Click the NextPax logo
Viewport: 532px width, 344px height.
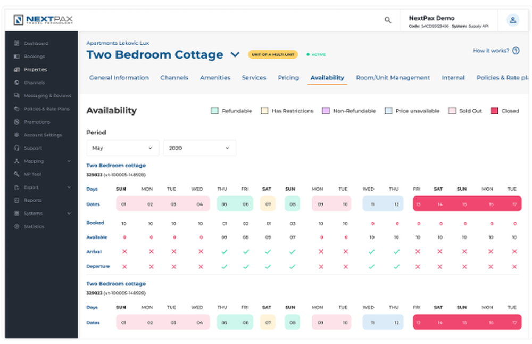[44, 20]
